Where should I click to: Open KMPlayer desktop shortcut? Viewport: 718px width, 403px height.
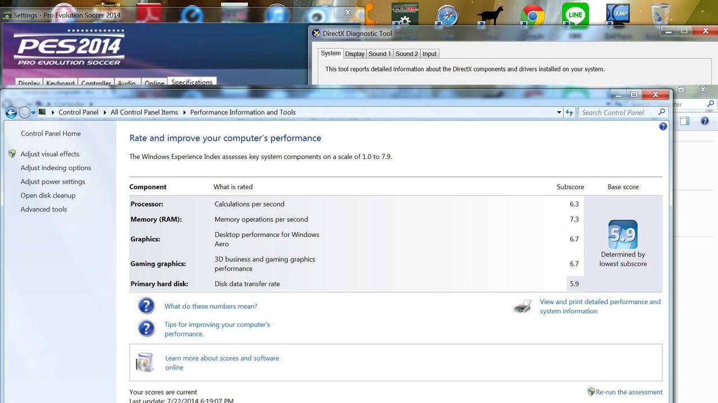pos(618,15)
